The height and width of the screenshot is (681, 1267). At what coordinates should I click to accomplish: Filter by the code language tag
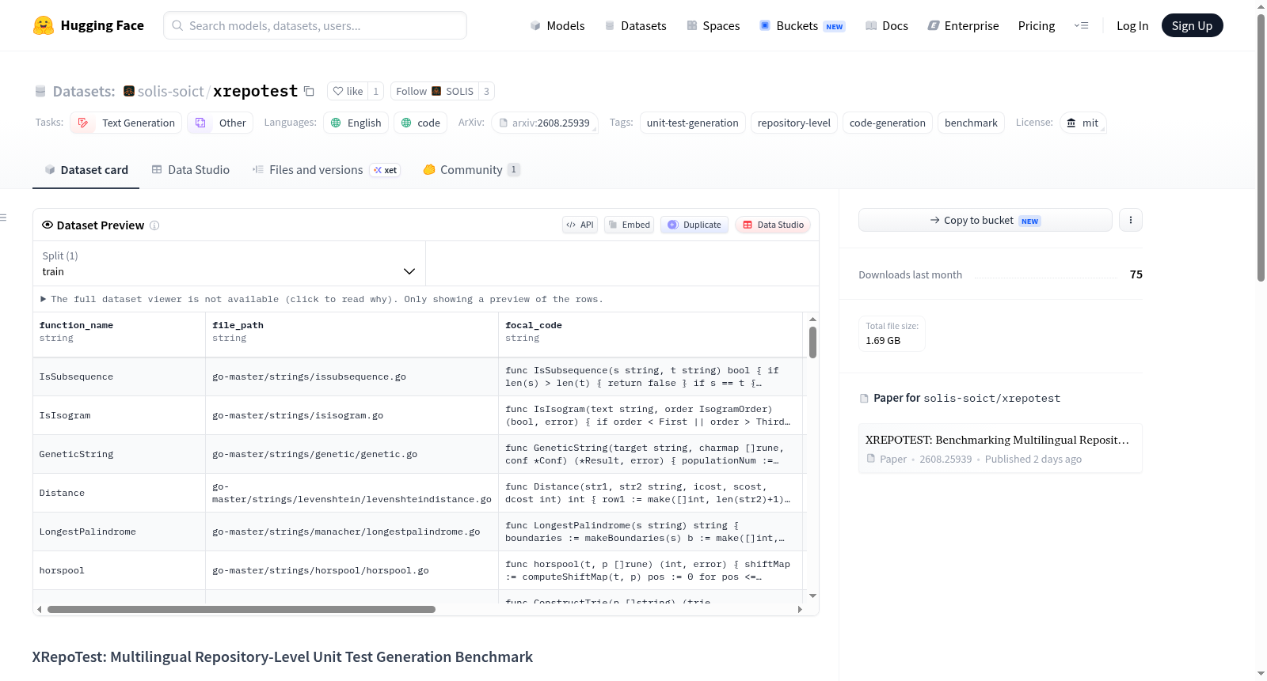click(x=420, y=123)
